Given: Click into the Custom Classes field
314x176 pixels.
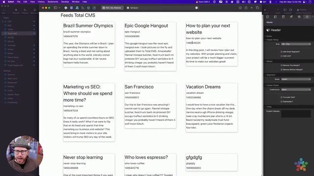Looking at the screenshot, I should click(x=296, y=113).
